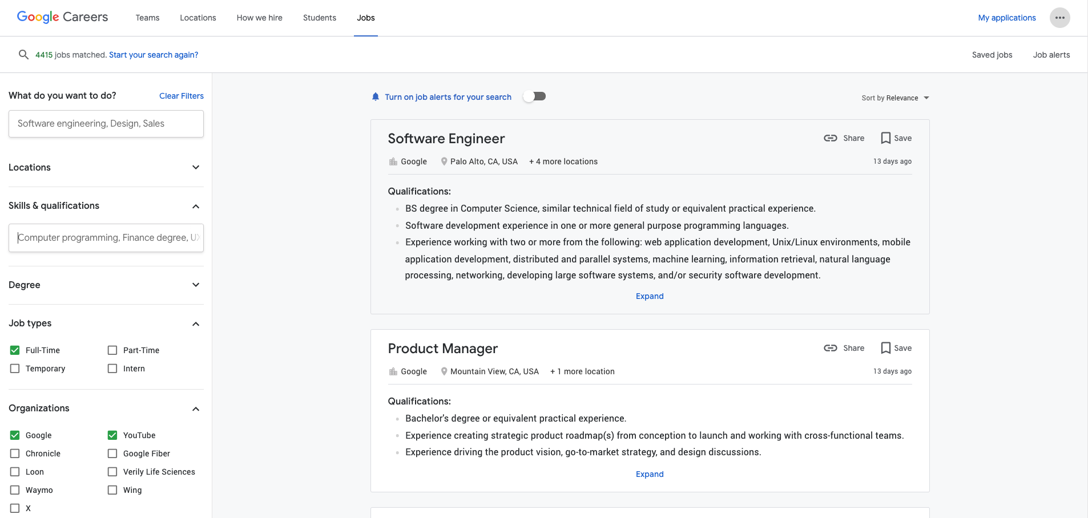This screenshot has width=1088, height=518.
Task: Check the Google Fiber organization checkbox
Action: click(112, 454)
